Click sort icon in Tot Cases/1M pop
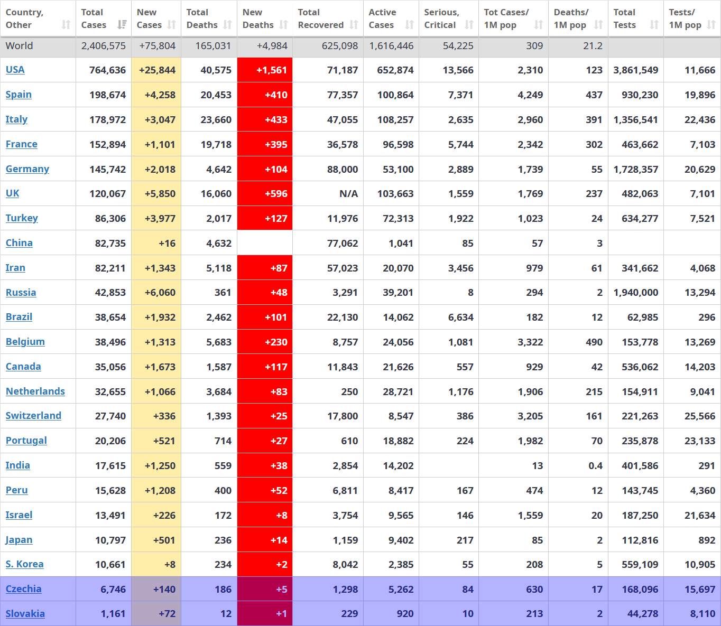The width and height of the screenshot is (721, 626). [x=538, y=25]
